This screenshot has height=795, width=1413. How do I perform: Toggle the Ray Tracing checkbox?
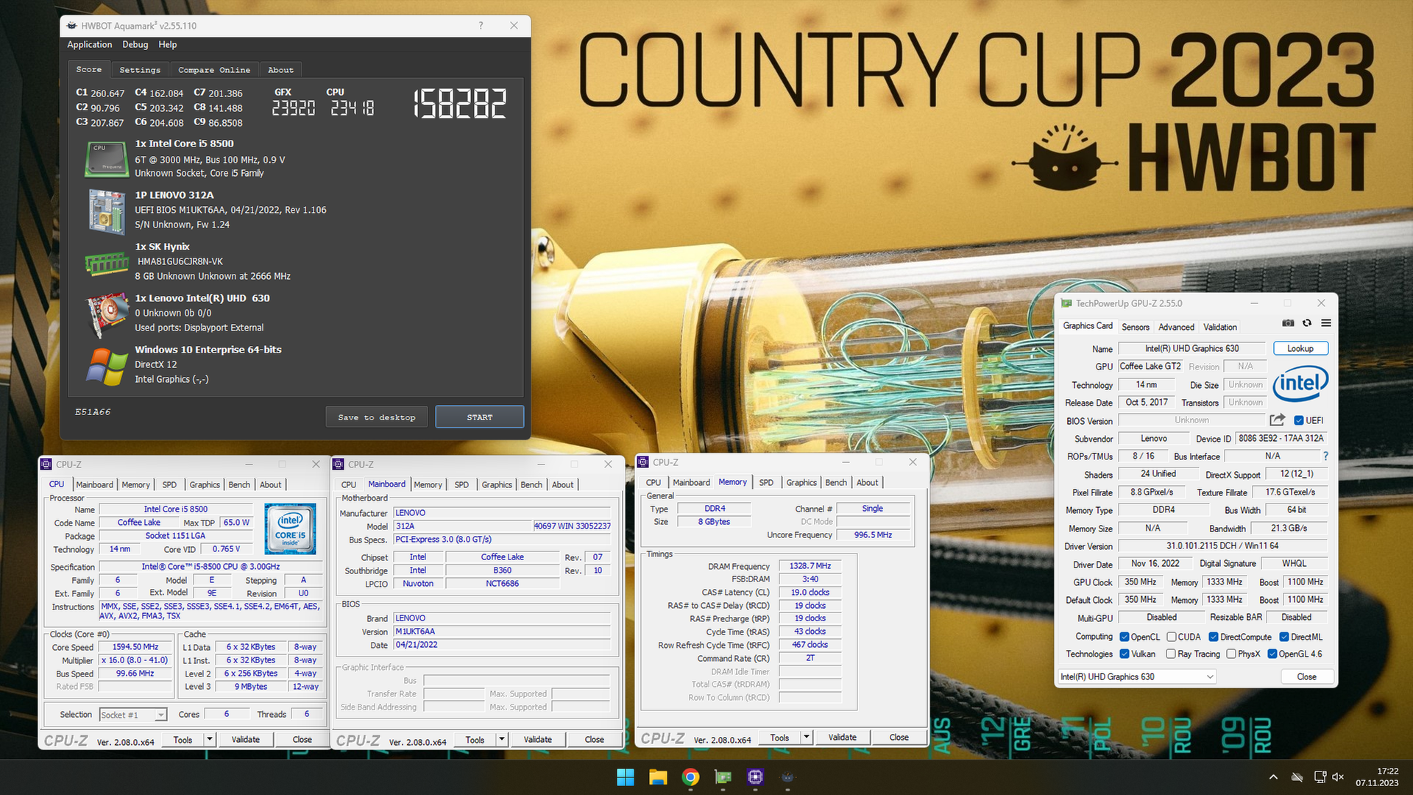pos(1171,654)
